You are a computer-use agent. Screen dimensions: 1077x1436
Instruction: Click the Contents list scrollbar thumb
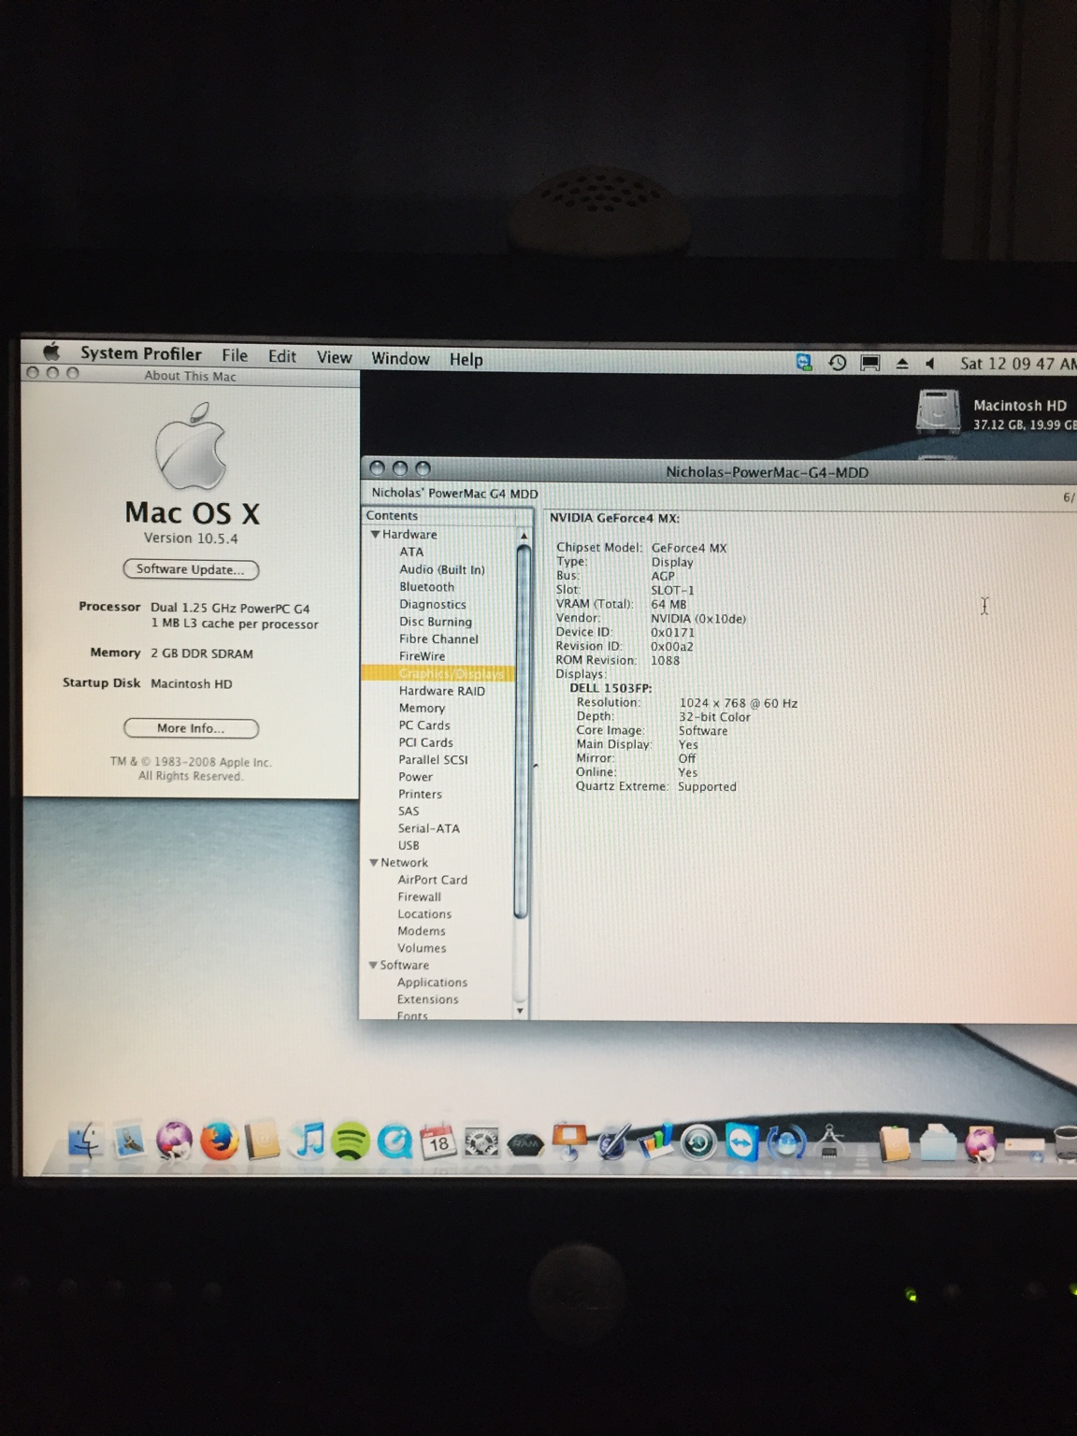(523, 730)
